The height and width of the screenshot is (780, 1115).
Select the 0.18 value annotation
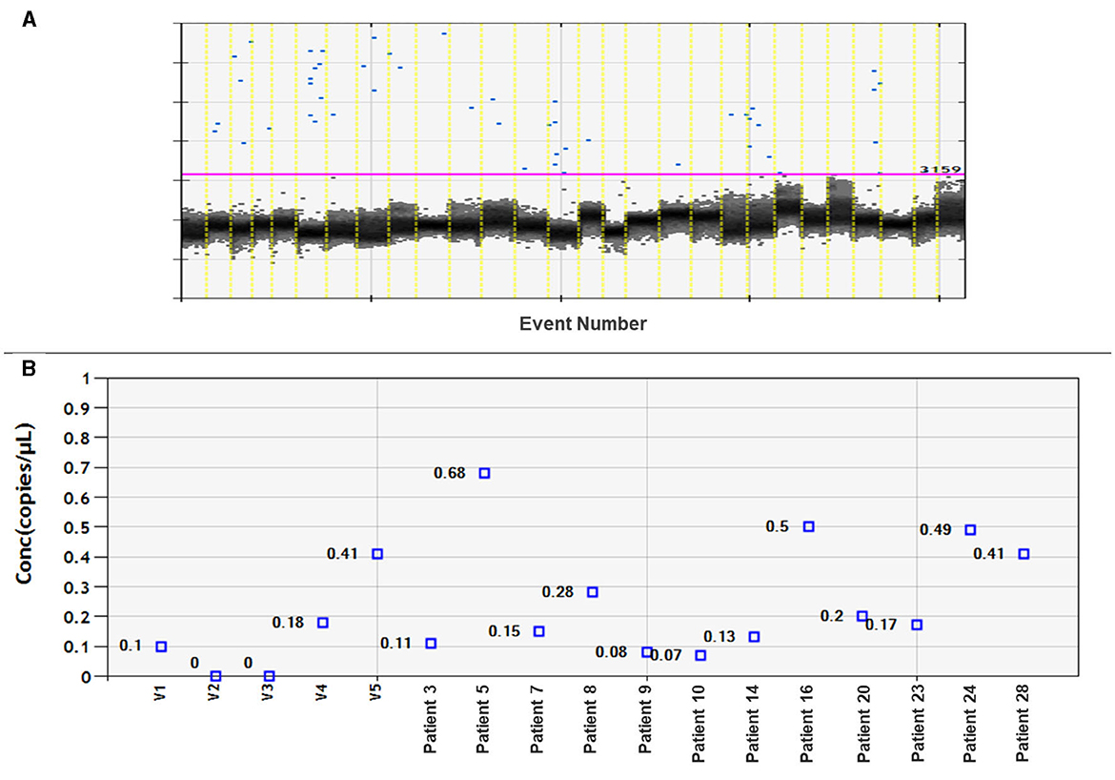tap(288, 623)
